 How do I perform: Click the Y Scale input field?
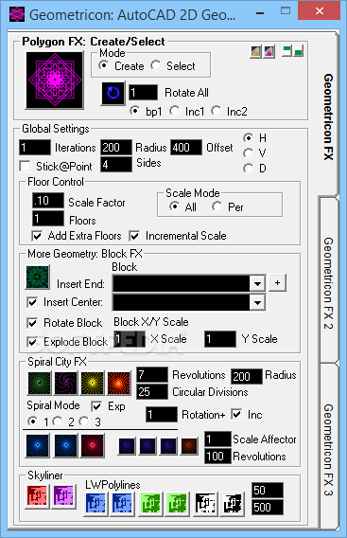click(x=220, y=339)
